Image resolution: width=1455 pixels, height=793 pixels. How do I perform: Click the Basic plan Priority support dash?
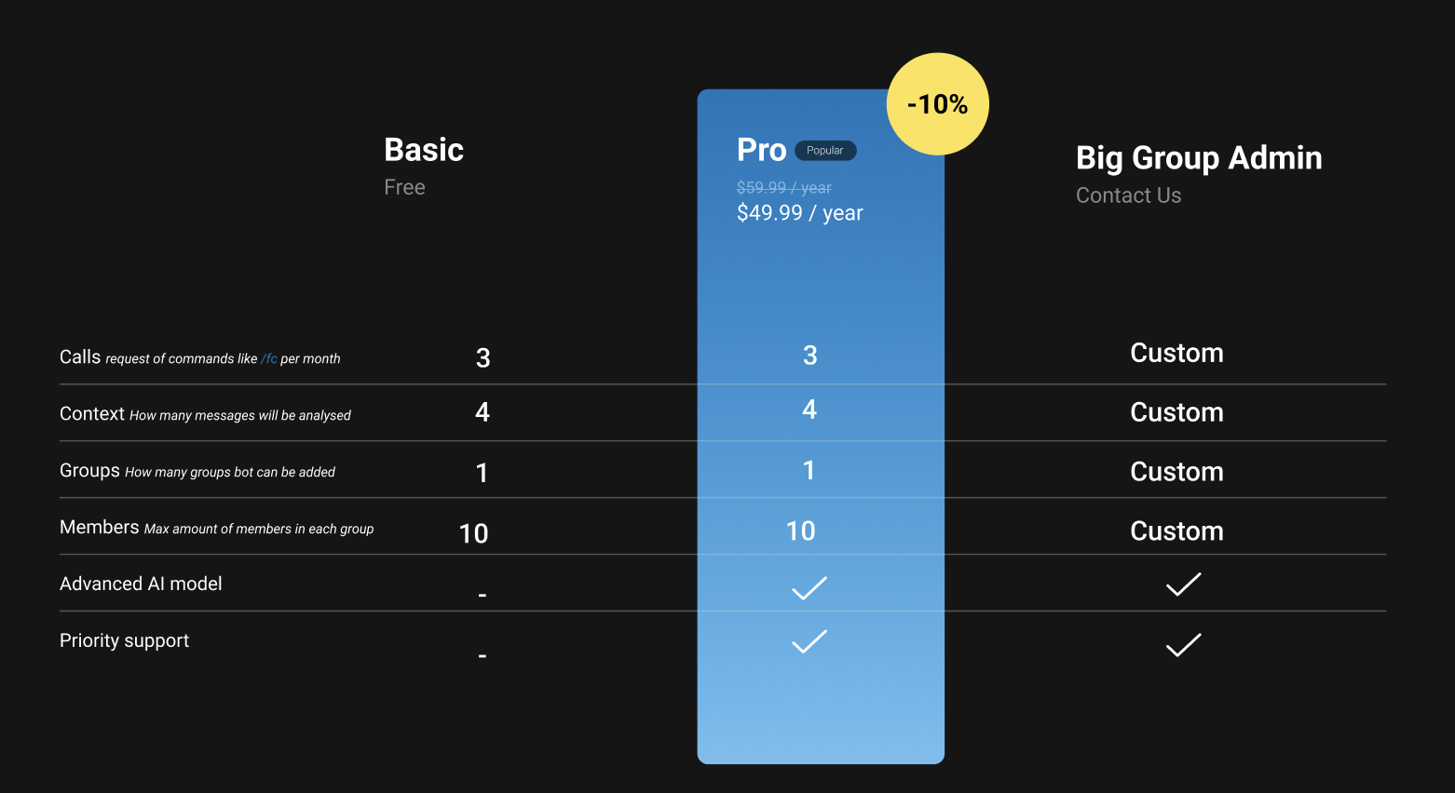[x=483, y=656]
